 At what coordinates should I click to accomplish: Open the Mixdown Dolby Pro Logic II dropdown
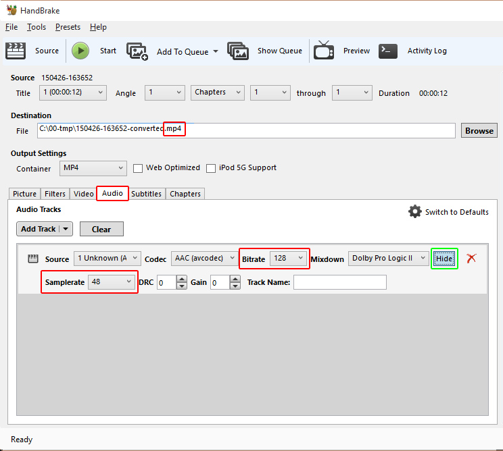pos(389,258)
